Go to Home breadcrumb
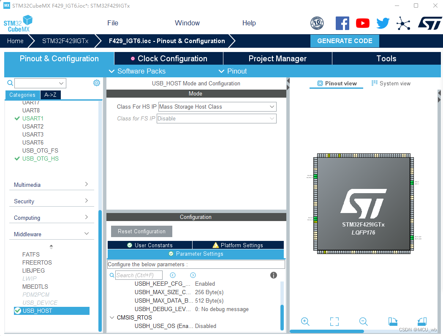Viewport: 443px width, 336px height. [15, 41]
